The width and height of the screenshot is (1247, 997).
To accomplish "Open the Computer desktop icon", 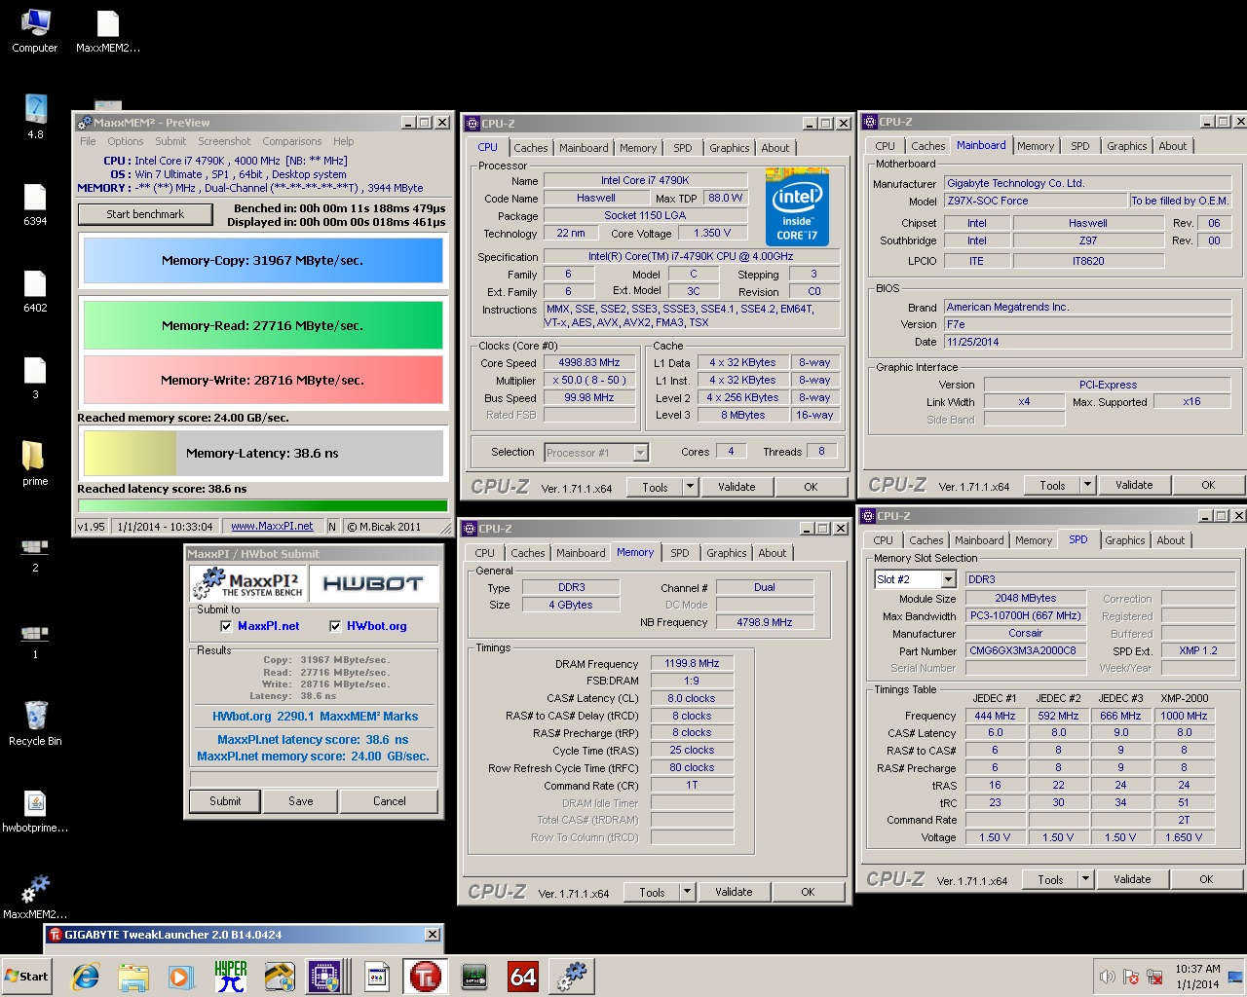I will click(x=34, y=29).
